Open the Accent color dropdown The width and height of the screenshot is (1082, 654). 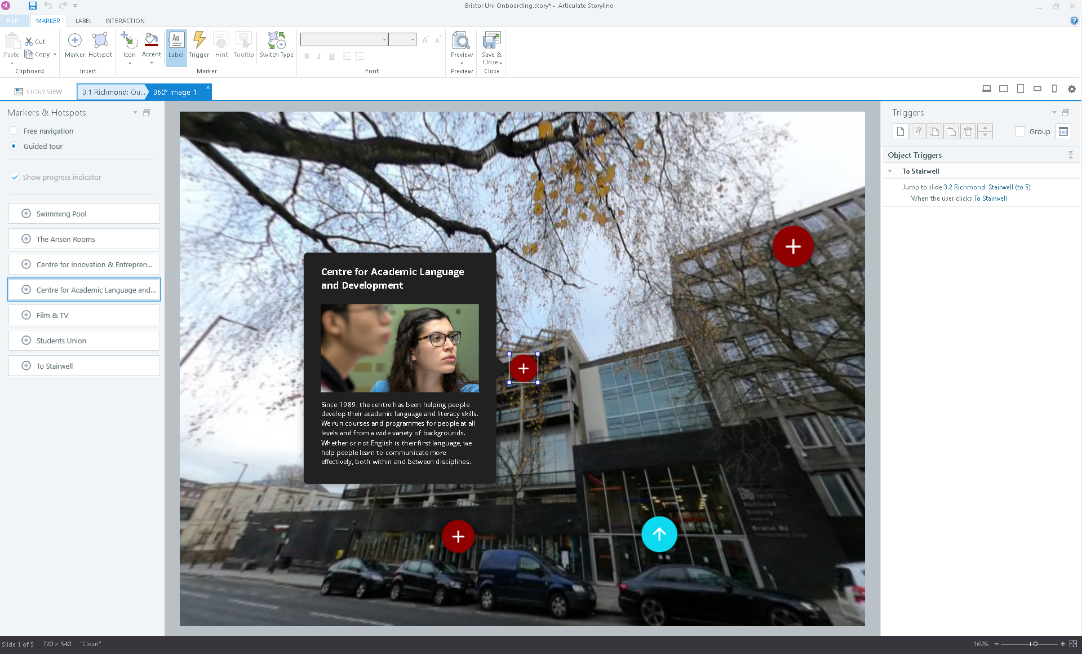coord(152,63)
